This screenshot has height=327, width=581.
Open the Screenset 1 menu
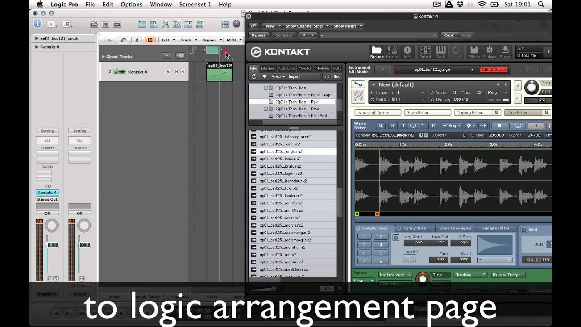(195, 5)
